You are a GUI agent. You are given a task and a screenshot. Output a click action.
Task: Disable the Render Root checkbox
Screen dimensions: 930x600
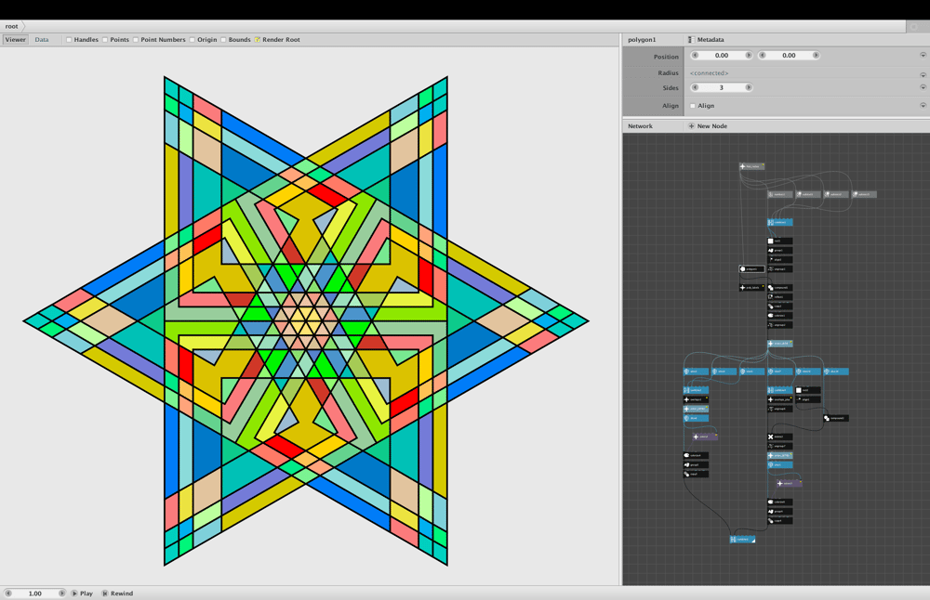258,40
